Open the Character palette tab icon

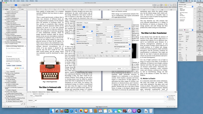199,5
